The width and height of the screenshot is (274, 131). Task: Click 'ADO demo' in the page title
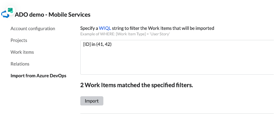[28, 14]
